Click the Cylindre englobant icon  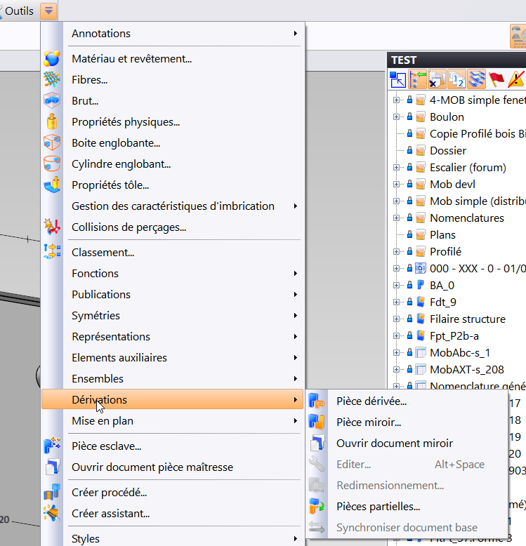(52, 164)
